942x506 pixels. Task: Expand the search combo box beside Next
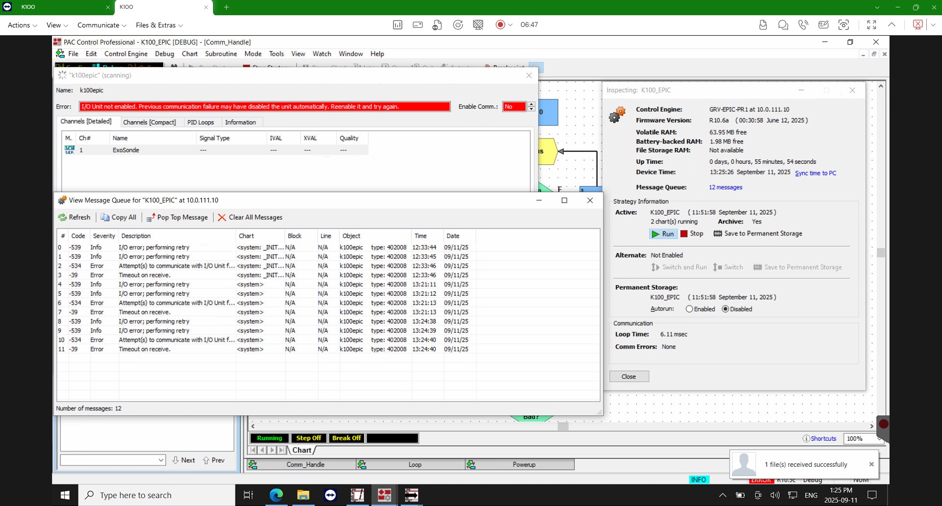(161, 460)
